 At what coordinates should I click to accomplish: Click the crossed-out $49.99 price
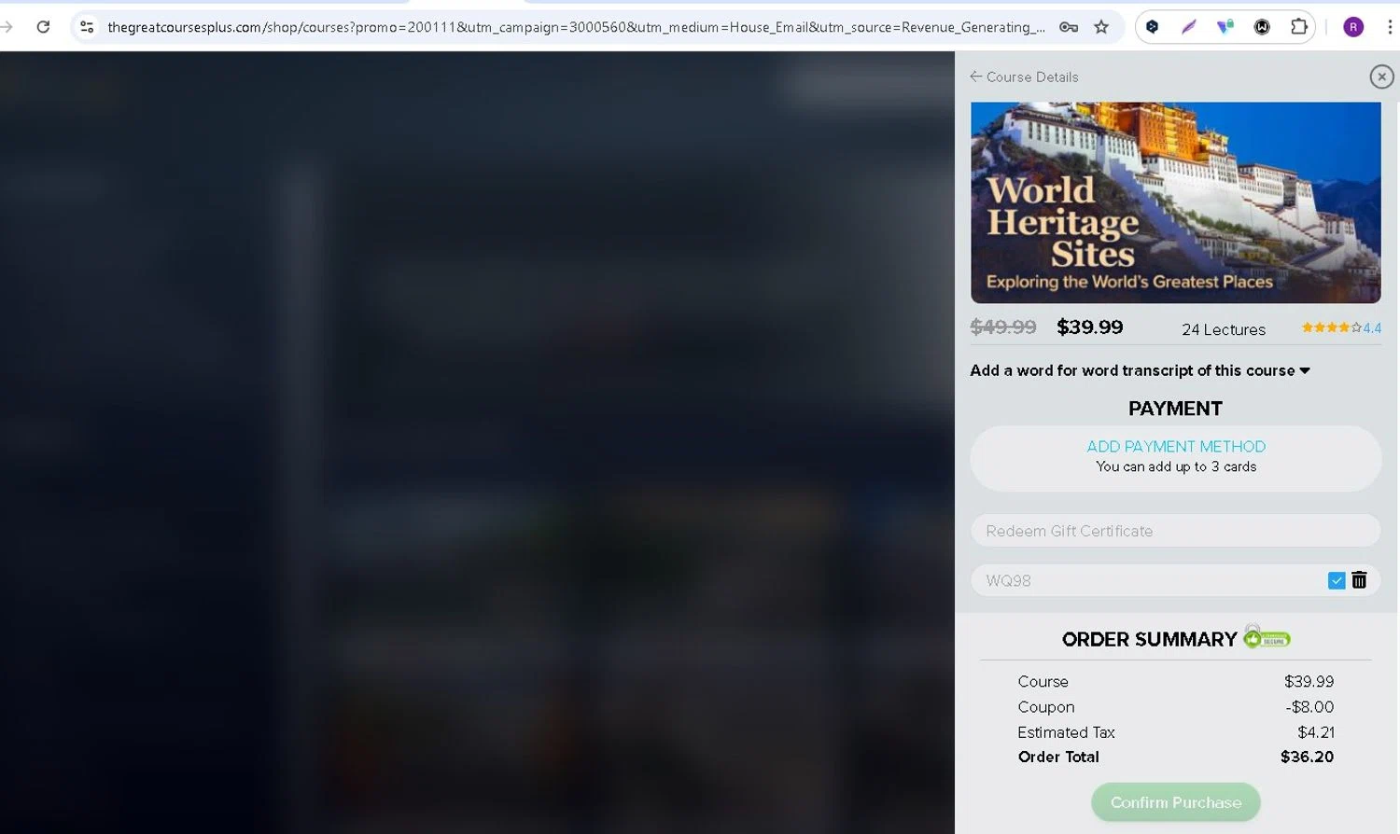click(x=1003, y=327)
